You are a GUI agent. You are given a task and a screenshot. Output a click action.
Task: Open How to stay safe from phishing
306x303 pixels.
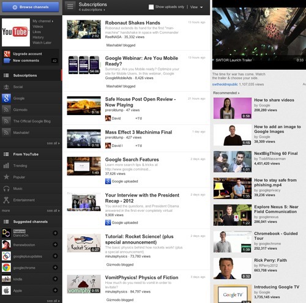point(275,182)
